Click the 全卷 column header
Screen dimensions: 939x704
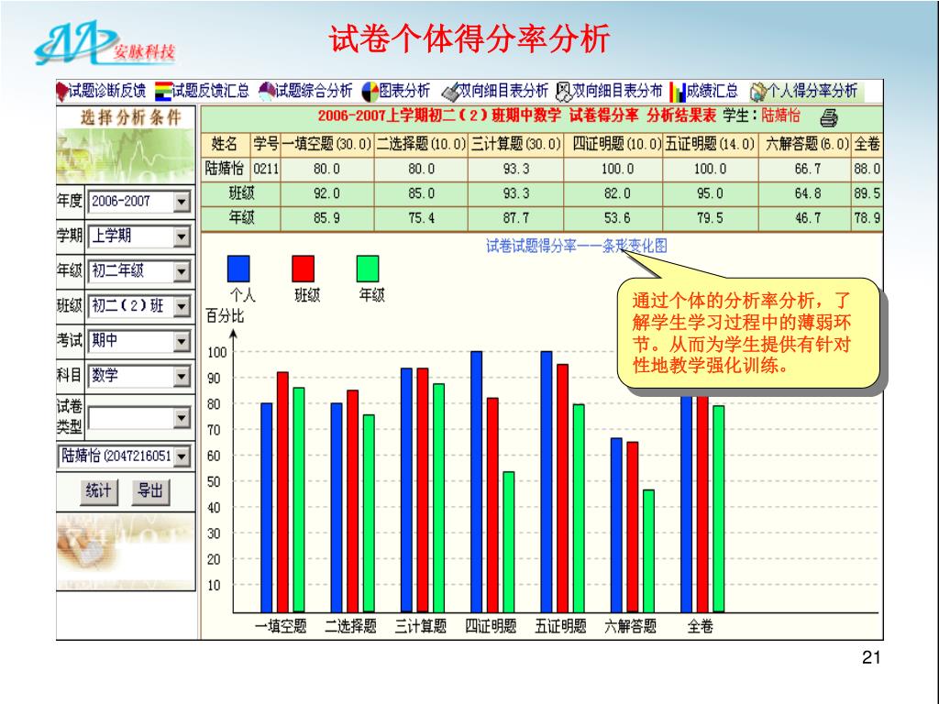point(867,144)
